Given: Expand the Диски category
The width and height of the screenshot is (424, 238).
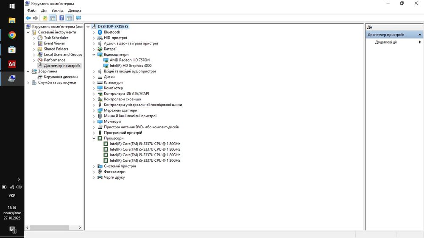Looking at the screenshot, I should click(94, 77).
